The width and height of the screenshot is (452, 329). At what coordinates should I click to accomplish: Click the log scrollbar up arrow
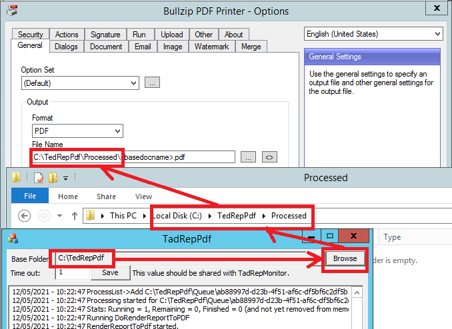pyautogui.click(x=357, y=293)
